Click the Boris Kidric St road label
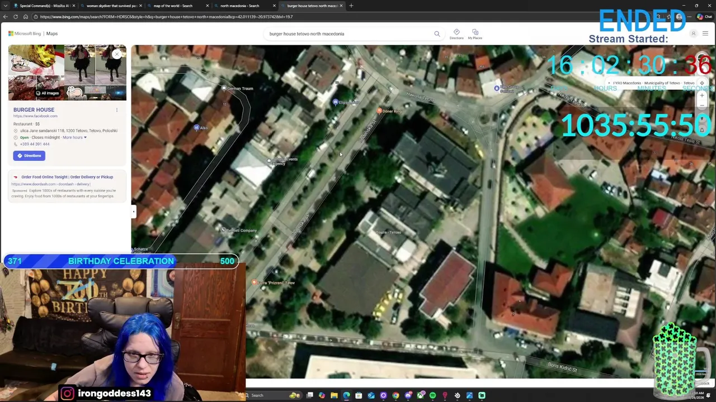Viewport: 716px width, 402px height. coord(562,368)
